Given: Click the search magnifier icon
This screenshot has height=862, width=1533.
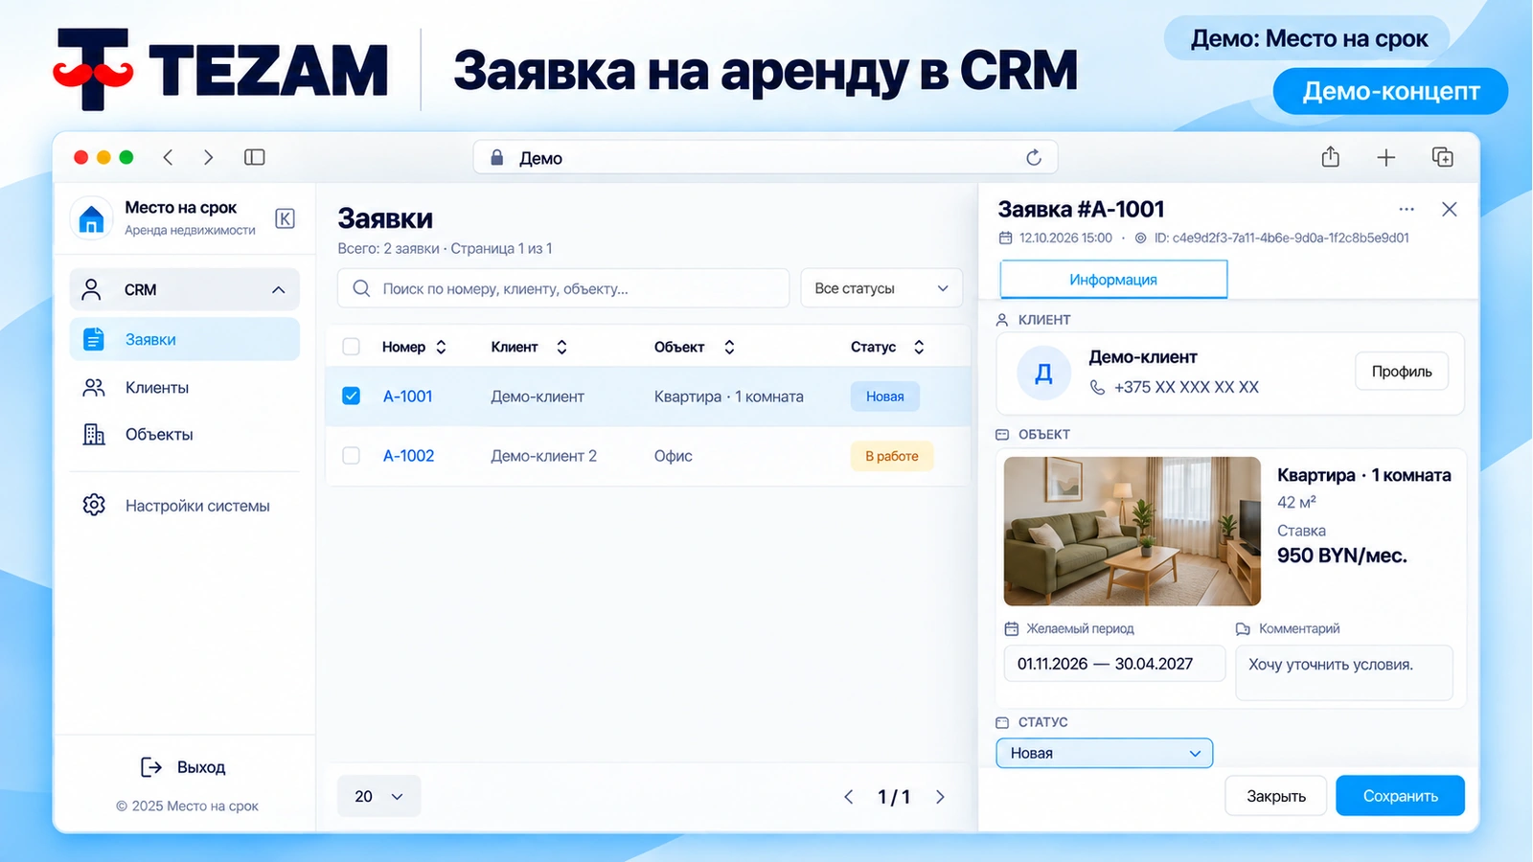Looking at the screenshot, I should click(361, 288).
